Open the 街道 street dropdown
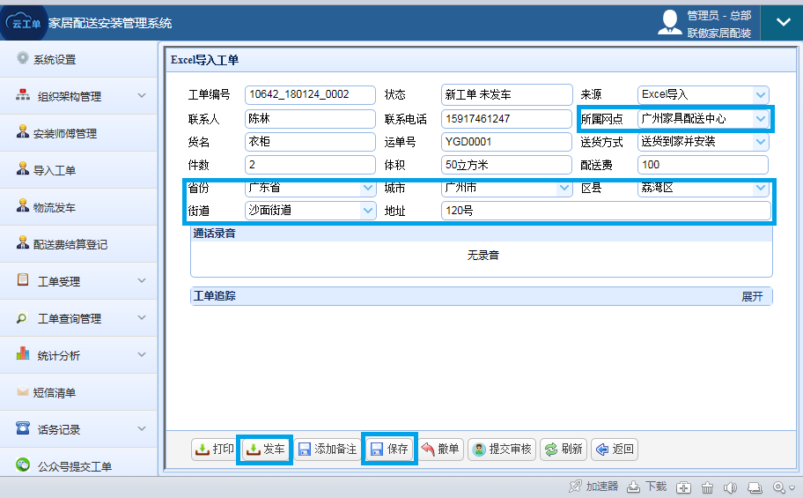 click(x=310, y=211)
